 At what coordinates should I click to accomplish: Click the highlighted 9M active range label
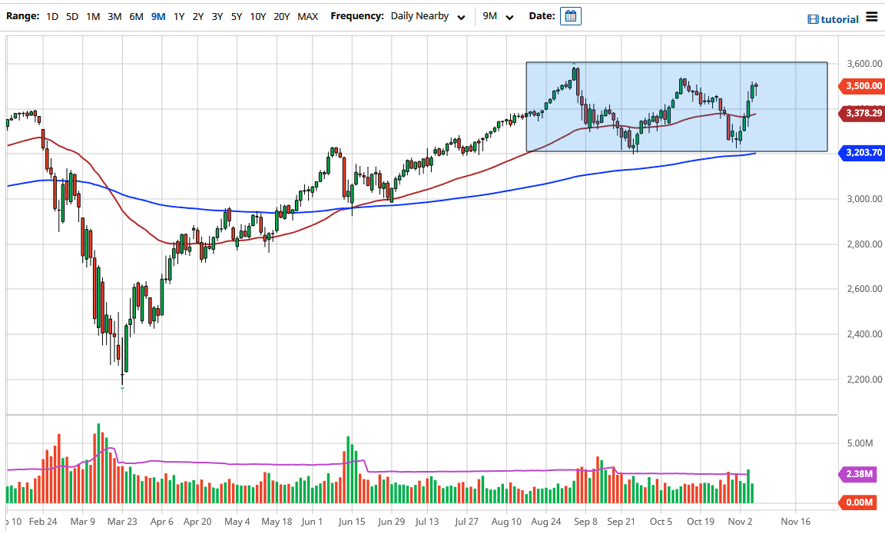pyautogui.click(x=157, y=16)
